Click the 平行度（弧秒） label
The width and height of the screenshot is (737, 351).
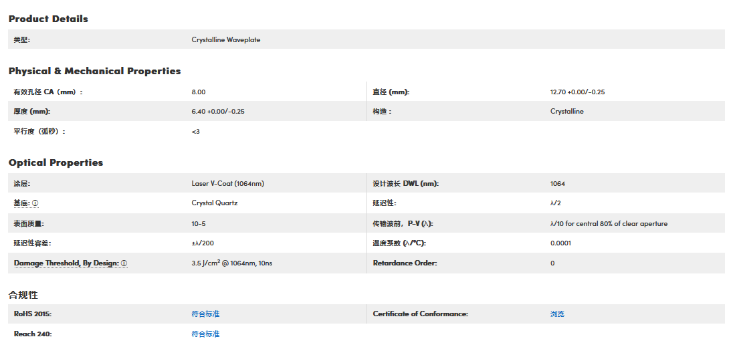(x=39, y=132)
